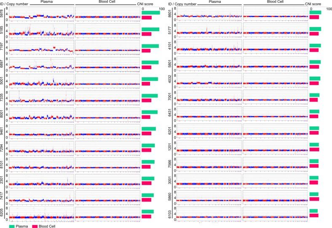
Task: Open the blood cell plot for sample 5177
Action: click(x=276, y=30)
